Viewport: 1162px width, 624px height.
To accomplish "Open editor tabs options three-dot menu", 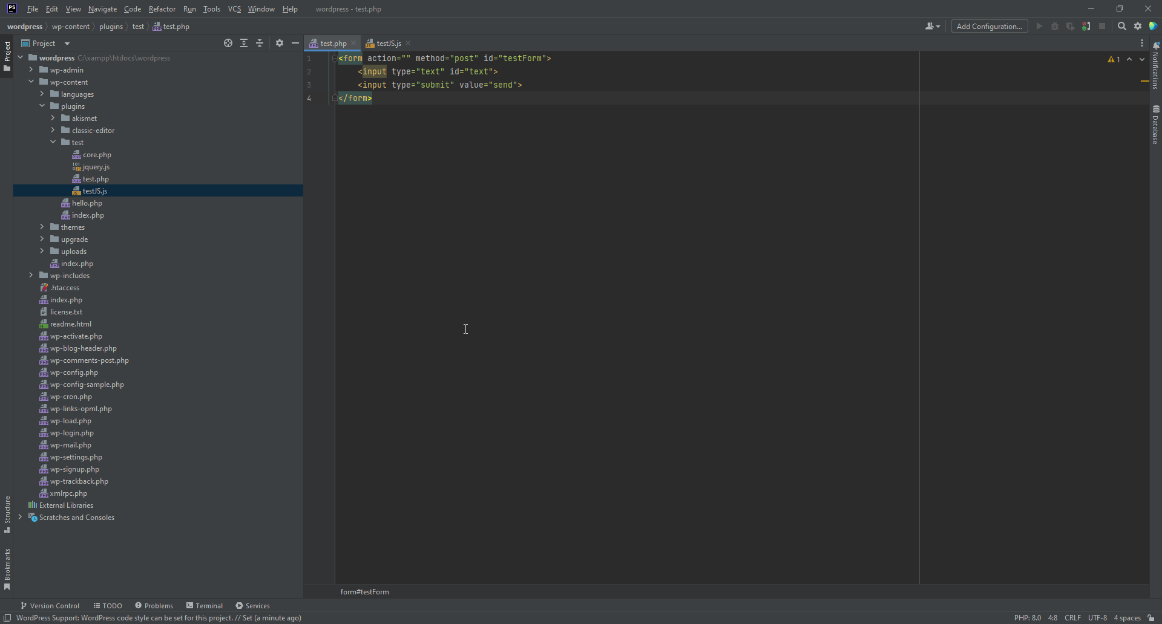I will coord(1142,43).
